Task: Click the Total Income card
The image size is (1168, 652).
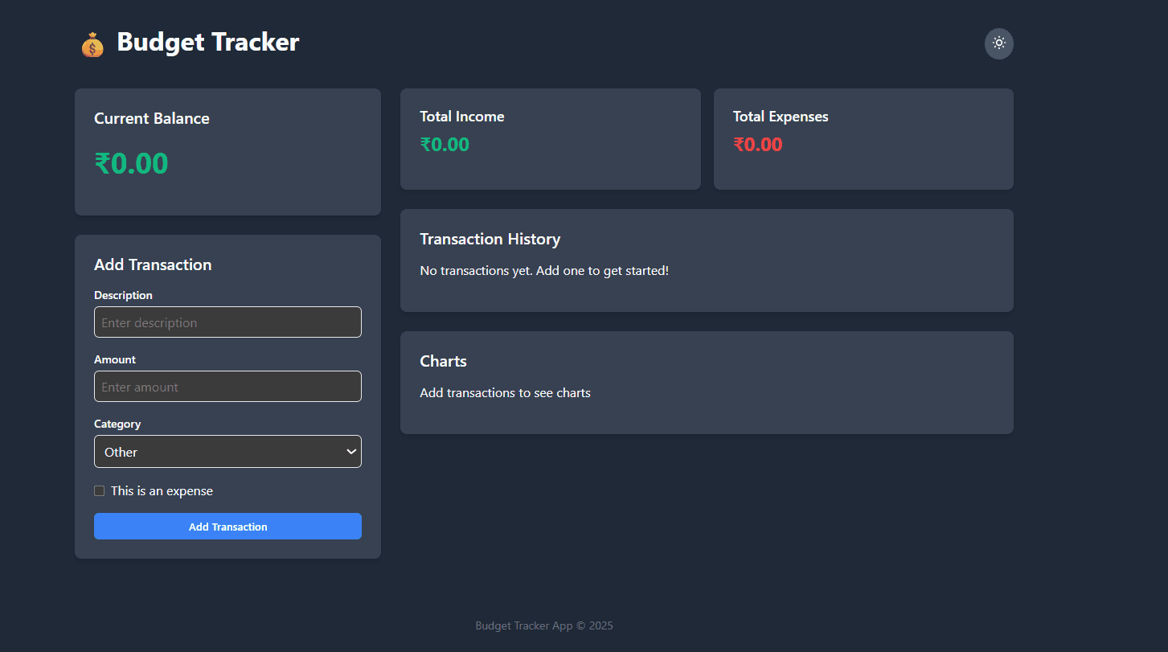Action: pos(550,138)
